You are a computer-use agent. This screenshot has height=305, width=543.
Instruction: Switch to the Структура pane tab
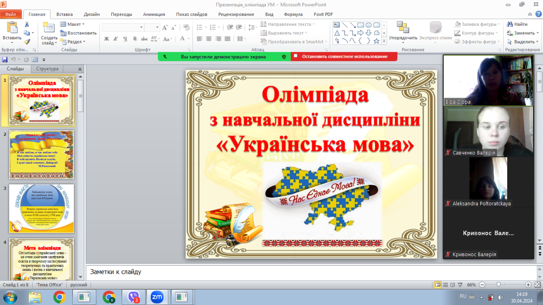tap(47, 69)
